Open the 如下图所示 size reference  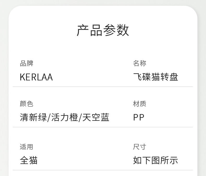(156, 160)
